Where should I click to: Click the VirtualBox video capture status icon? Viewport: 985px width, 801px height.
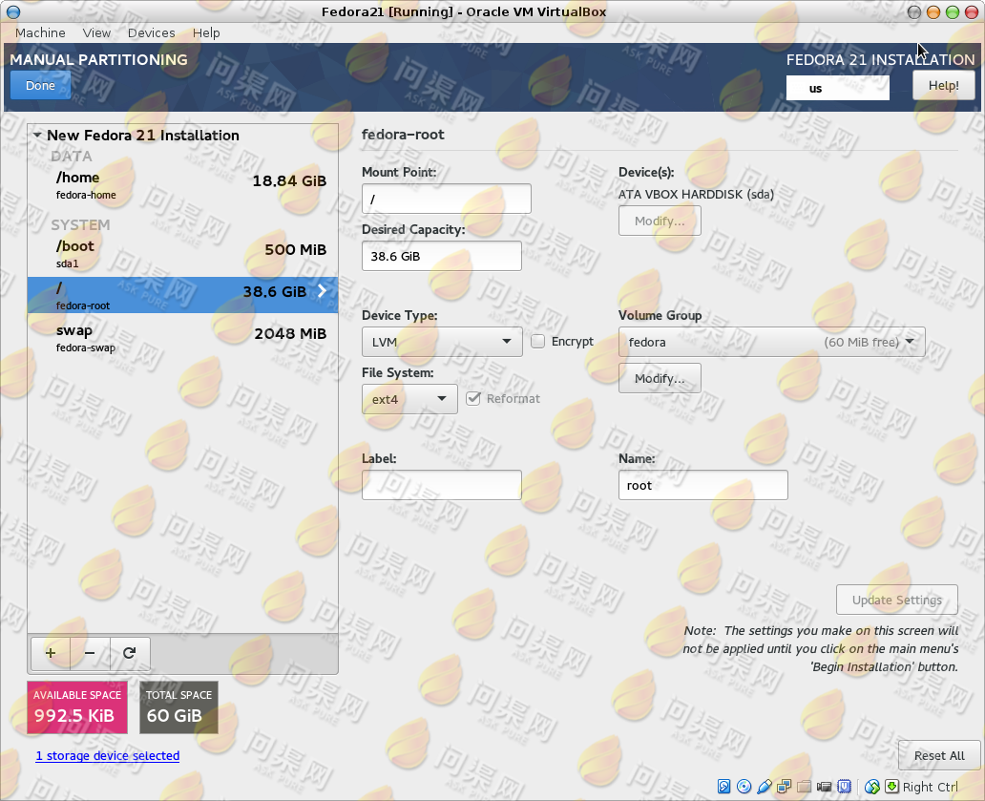tap(825, 787)
